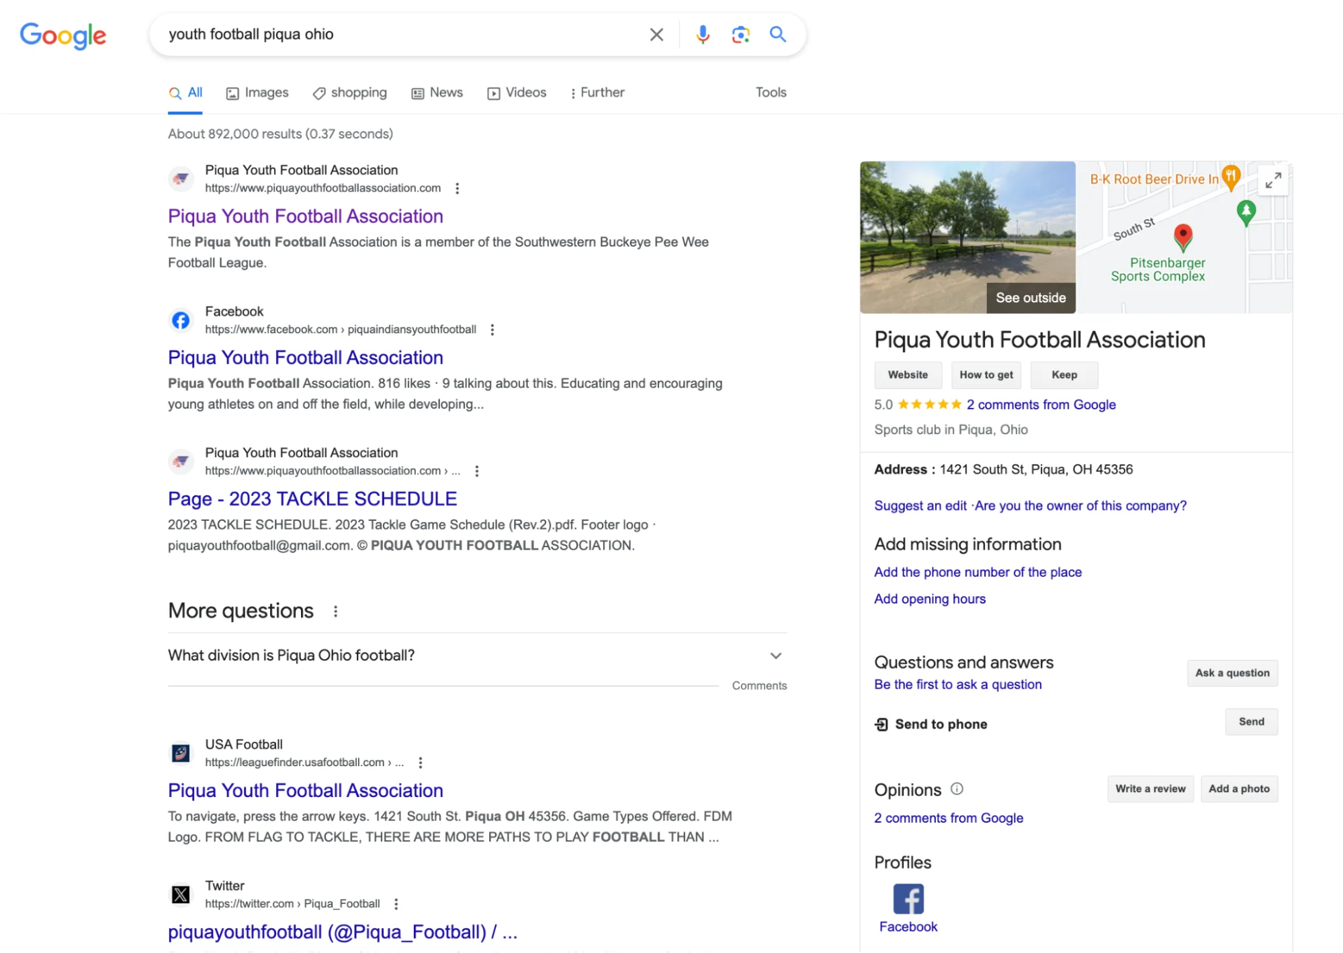
Task: Open the Further more-options menu
Action: (x=597, y=93)
